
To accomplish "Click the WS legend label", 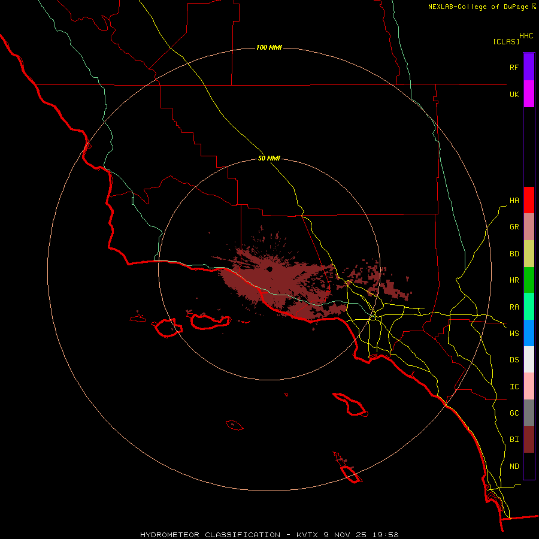I will 514,333.
